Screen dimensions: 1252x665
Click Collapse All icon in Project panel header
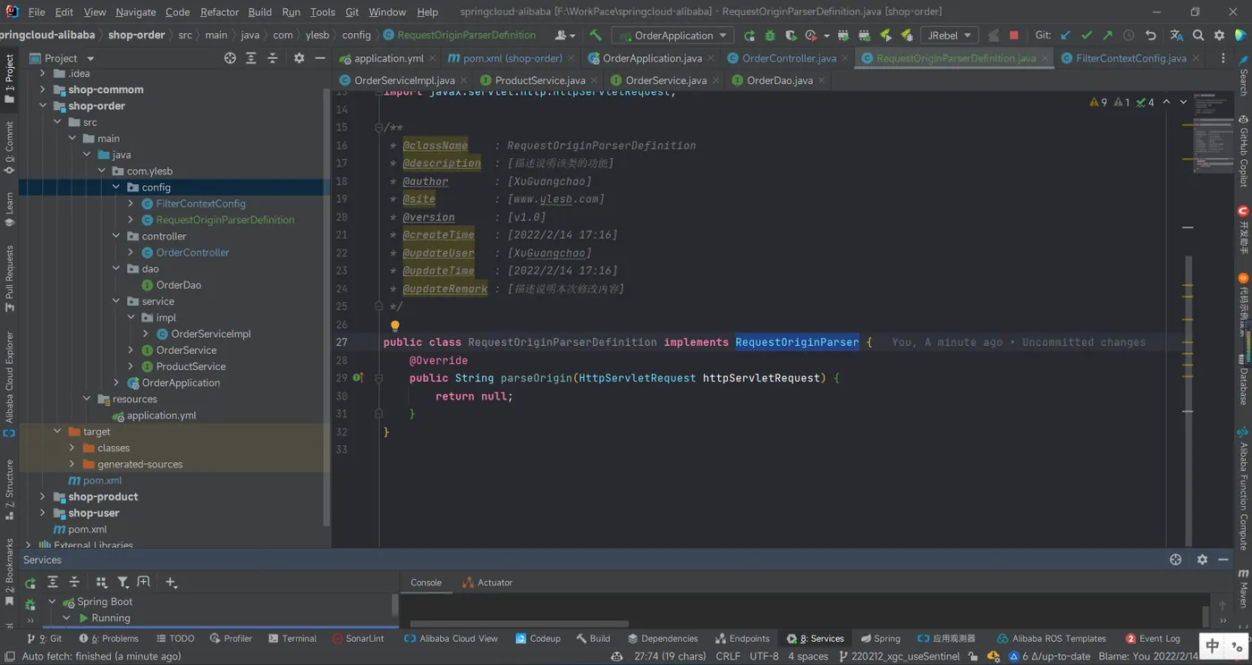[272, 58]
